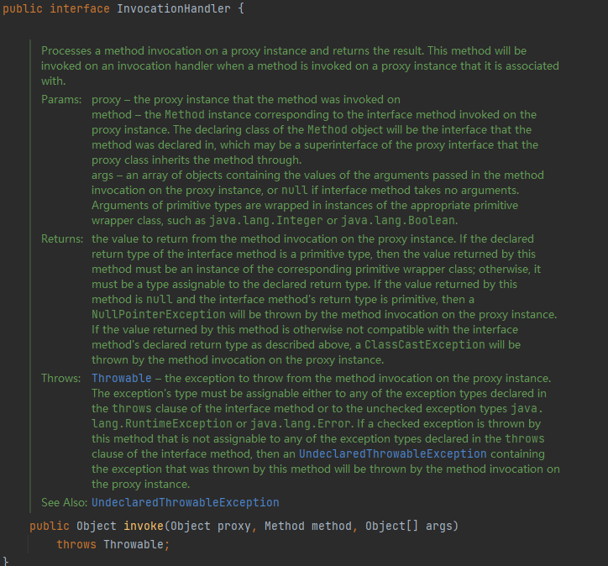This screenshot has height=566, width=608.
Task: Click the ClassCastException code text
Action: (x=425, y=344)
